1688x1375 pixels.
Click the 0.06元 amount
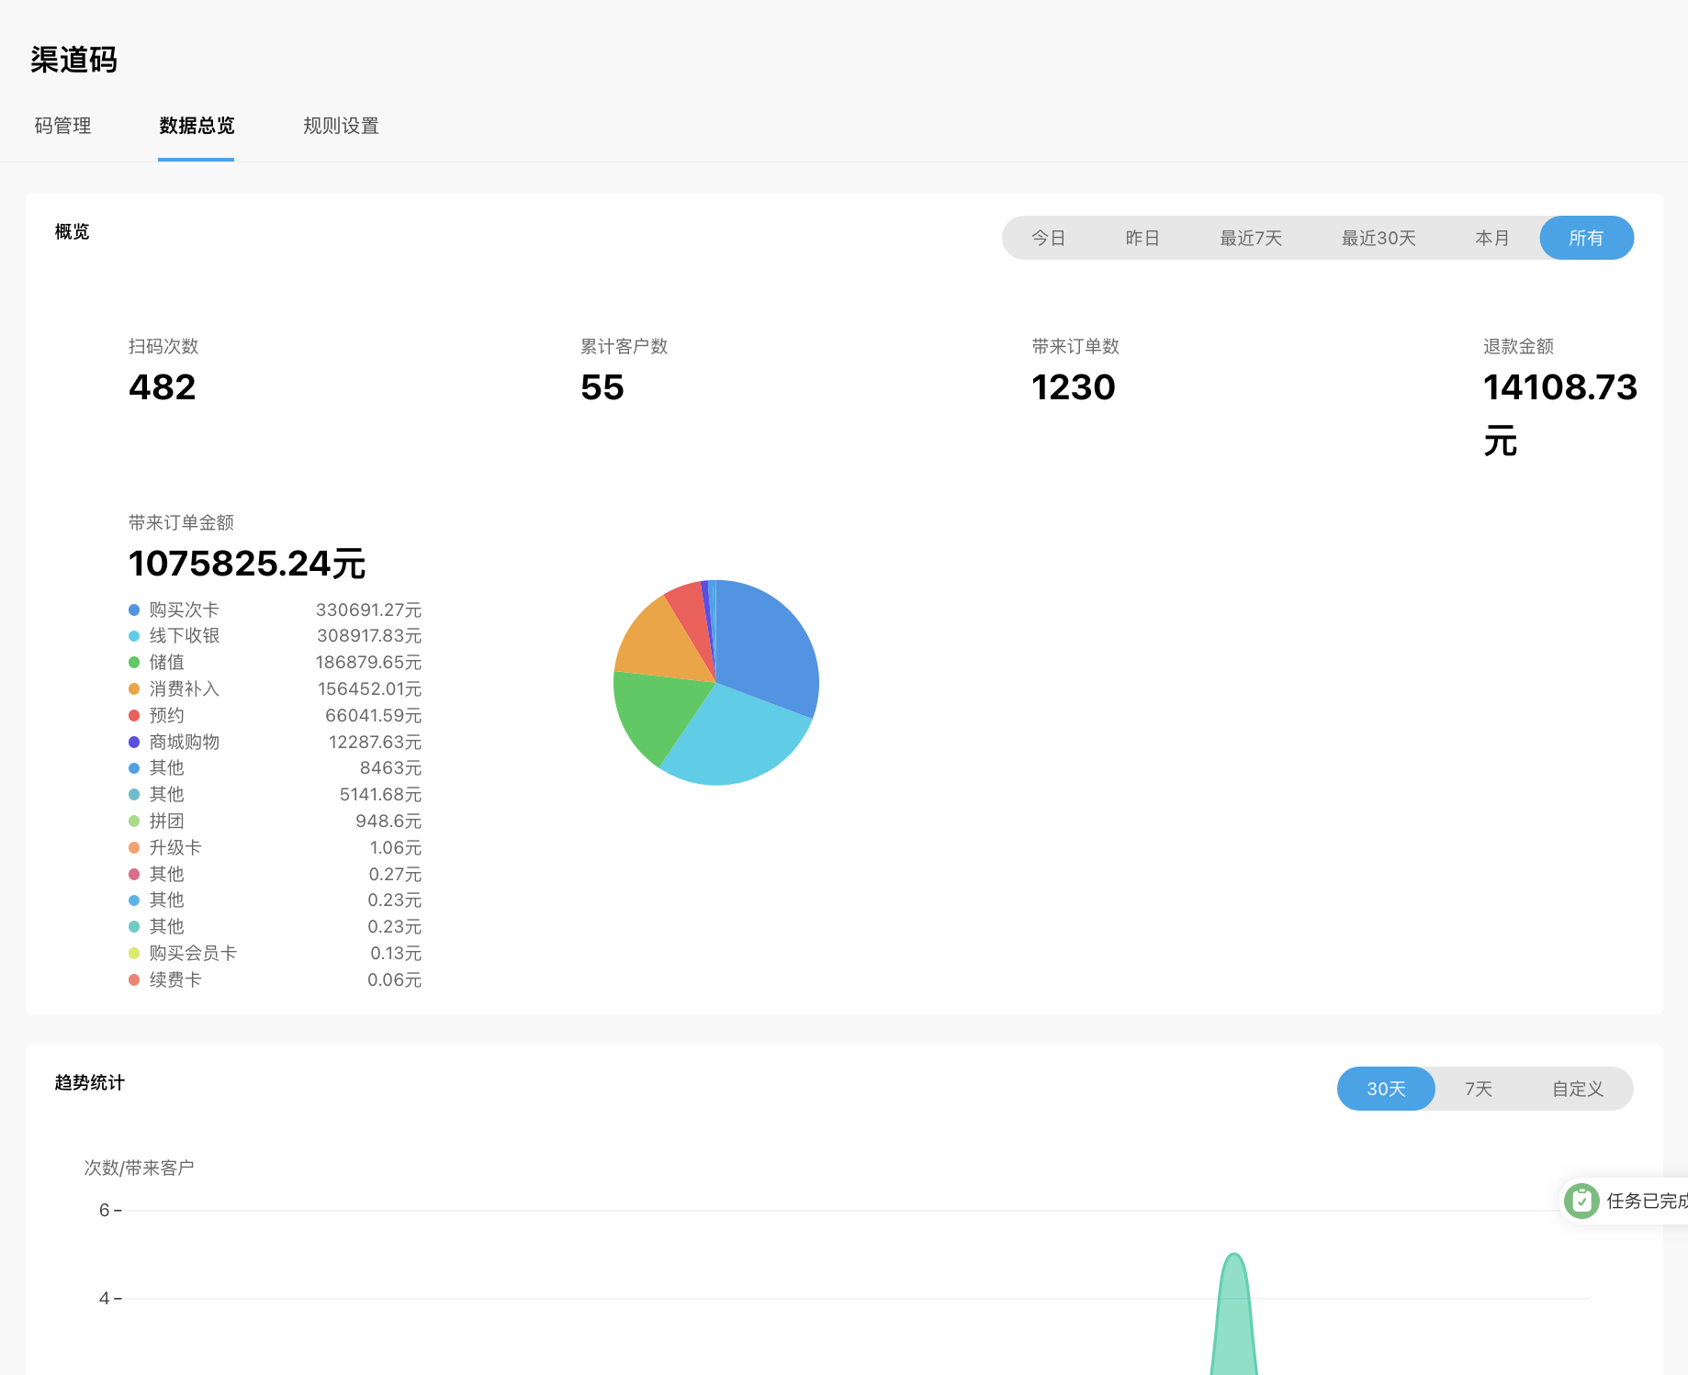coord(394,979)
